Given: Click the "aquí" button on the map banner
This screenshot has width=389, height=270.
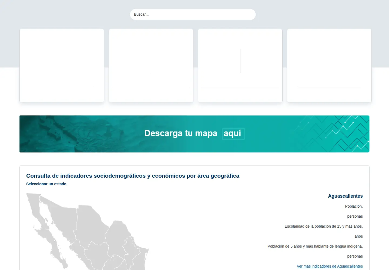Looking at the screenshot, I should (x=233, y=134).
